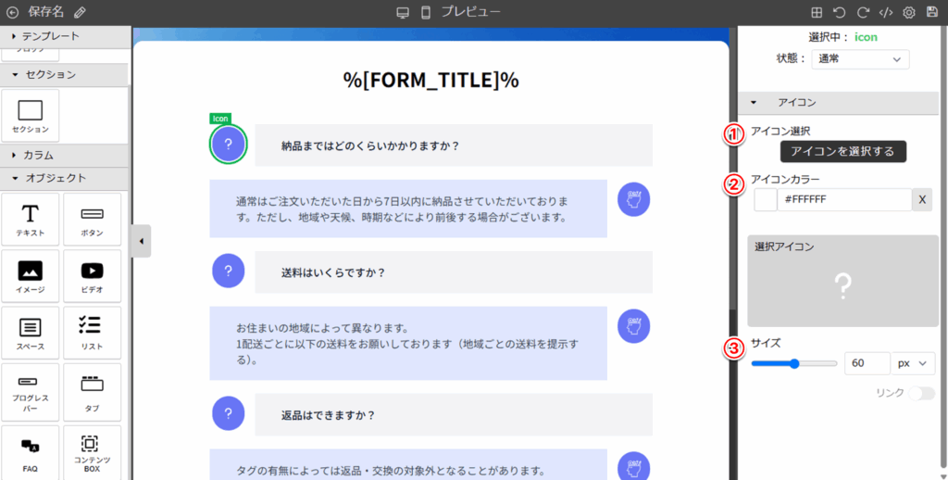
Task: Clear icon color with the X button
Action: point(923,200)
